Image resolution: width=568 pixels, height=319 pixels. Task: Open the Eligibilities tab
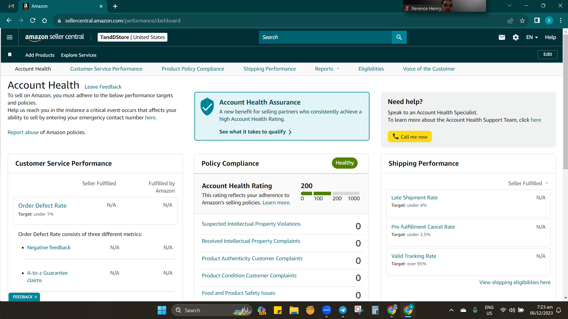click(x=371, y=69)
